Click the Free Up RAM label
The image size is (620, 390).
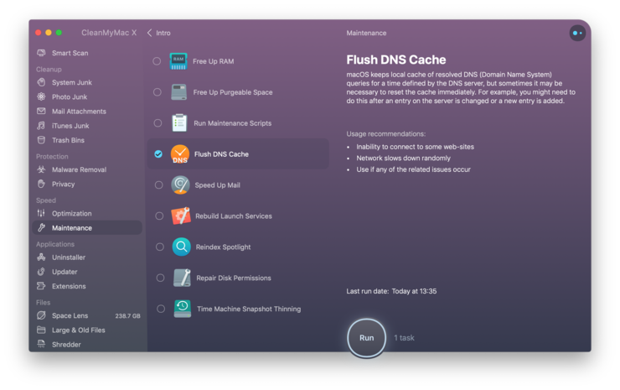(x=213, y=61)
